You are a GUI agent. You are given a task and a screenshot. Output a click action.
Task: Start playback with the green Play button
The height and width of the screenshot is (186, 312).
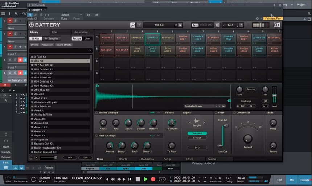click(145, 179)
